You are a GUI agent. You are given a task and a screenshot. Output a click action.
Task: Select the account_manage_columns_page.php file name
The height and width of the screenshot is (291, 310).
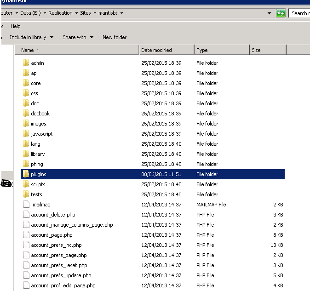[72, 225]
